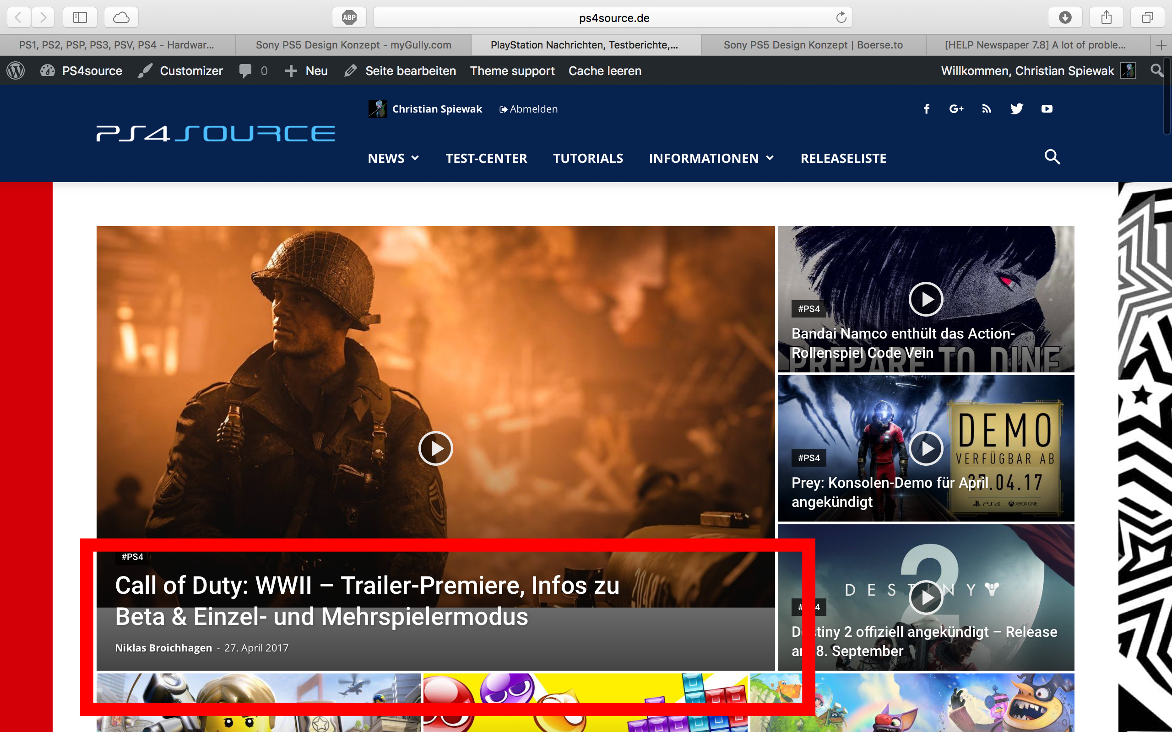Open the Safari share menu
1172x732 pixels.
coord(1106,17)
